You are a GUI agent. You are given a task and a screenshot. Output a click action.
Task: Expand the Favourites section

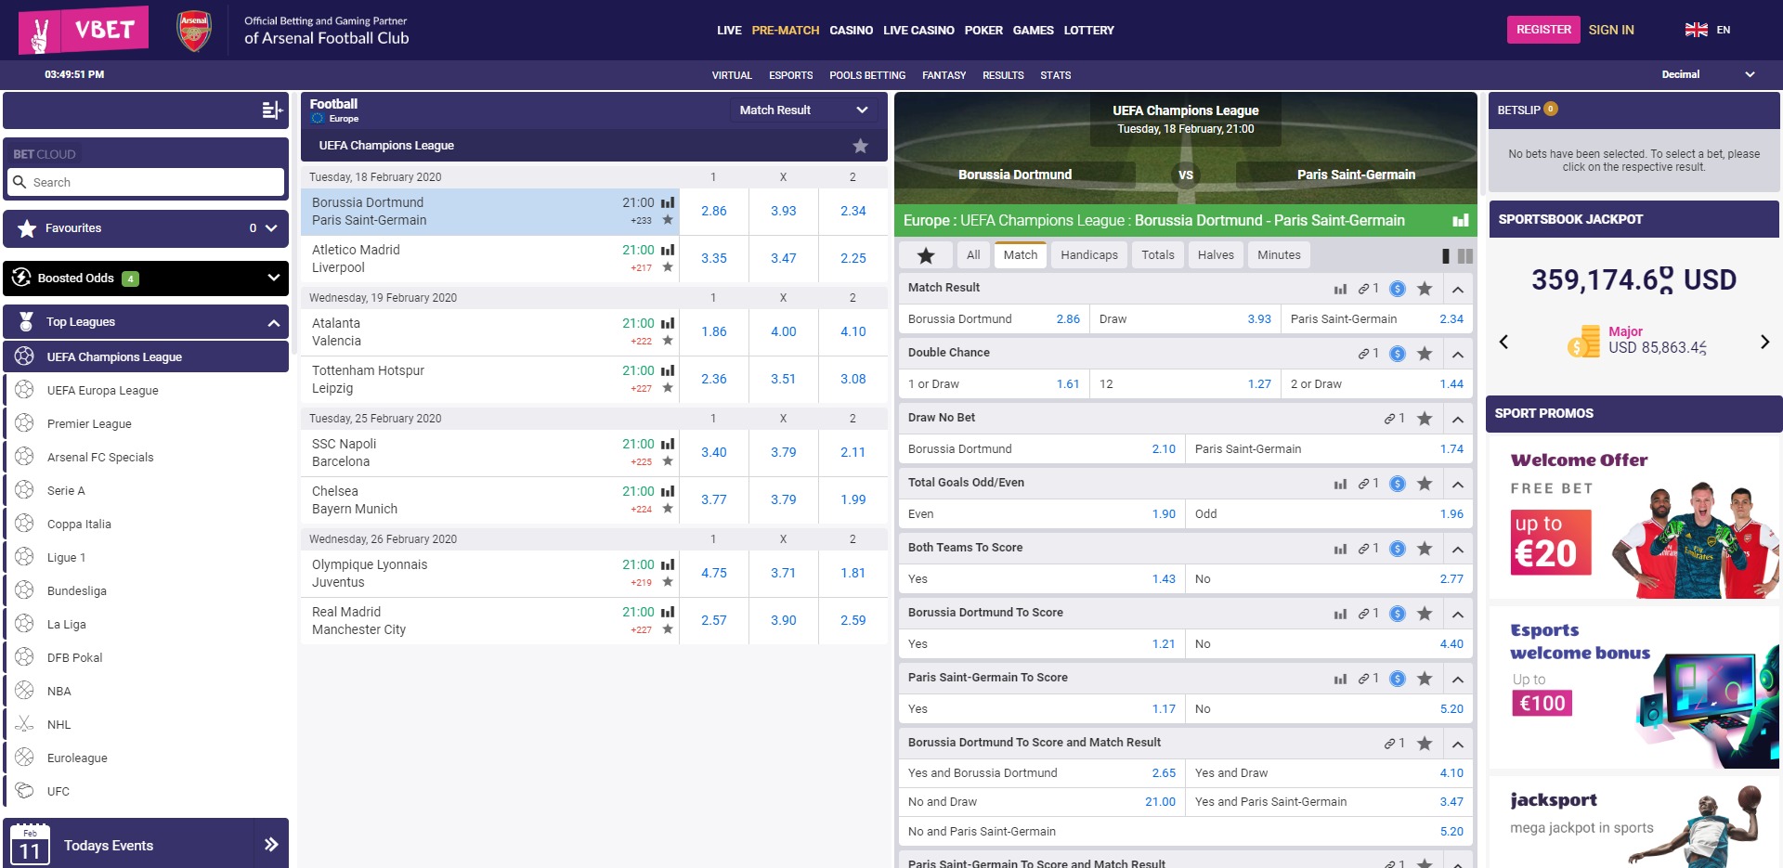point(271,228)
